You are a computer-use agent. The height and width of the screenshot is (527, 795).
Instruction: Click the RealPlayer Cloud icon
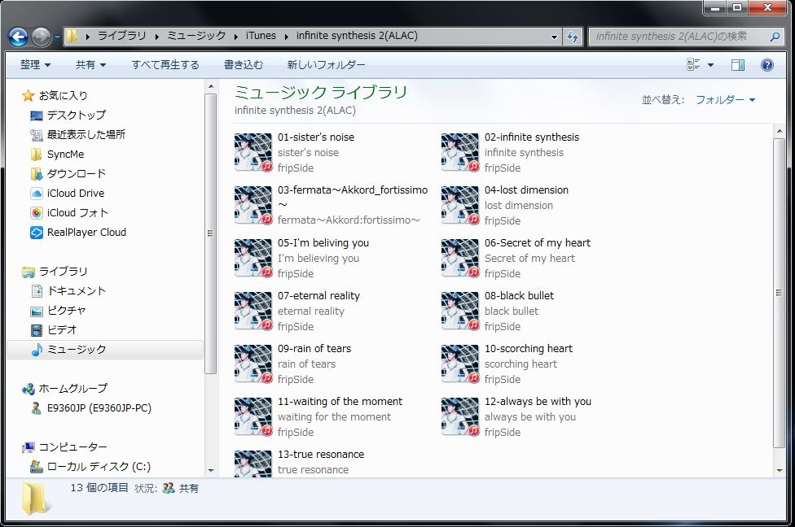pyautogui.click(x=37, y=233)
